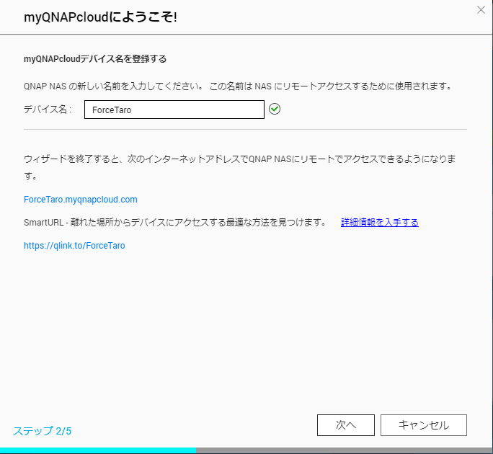Screen dimensions: 493x454
Task: Click the green validation checkmark icon
Action: tap(274, 109)
